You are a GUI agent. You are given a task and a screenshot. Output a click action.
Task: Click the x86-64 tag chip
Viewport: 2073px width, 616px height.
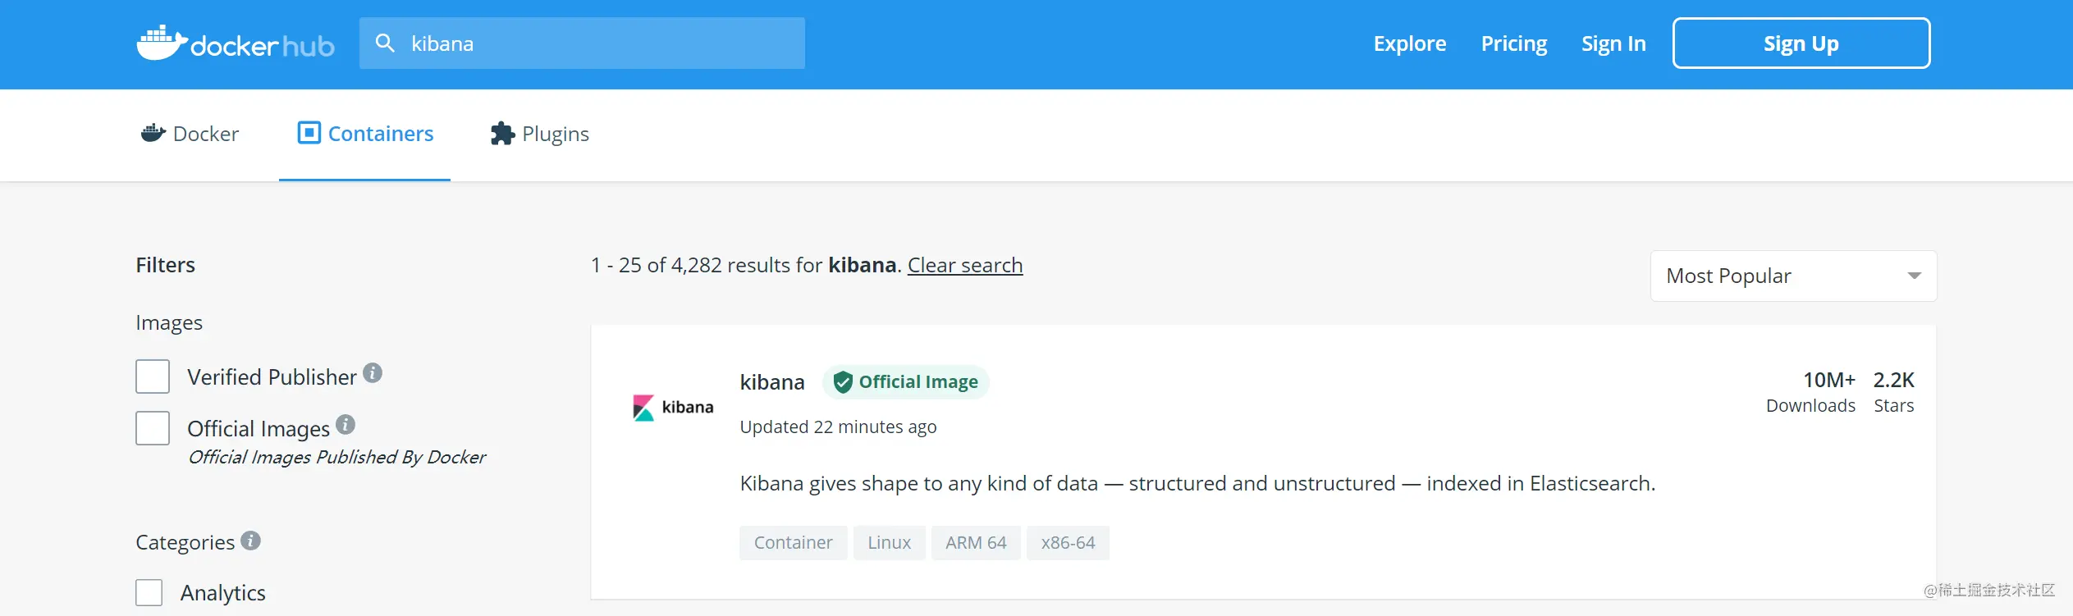(1068, 543)
